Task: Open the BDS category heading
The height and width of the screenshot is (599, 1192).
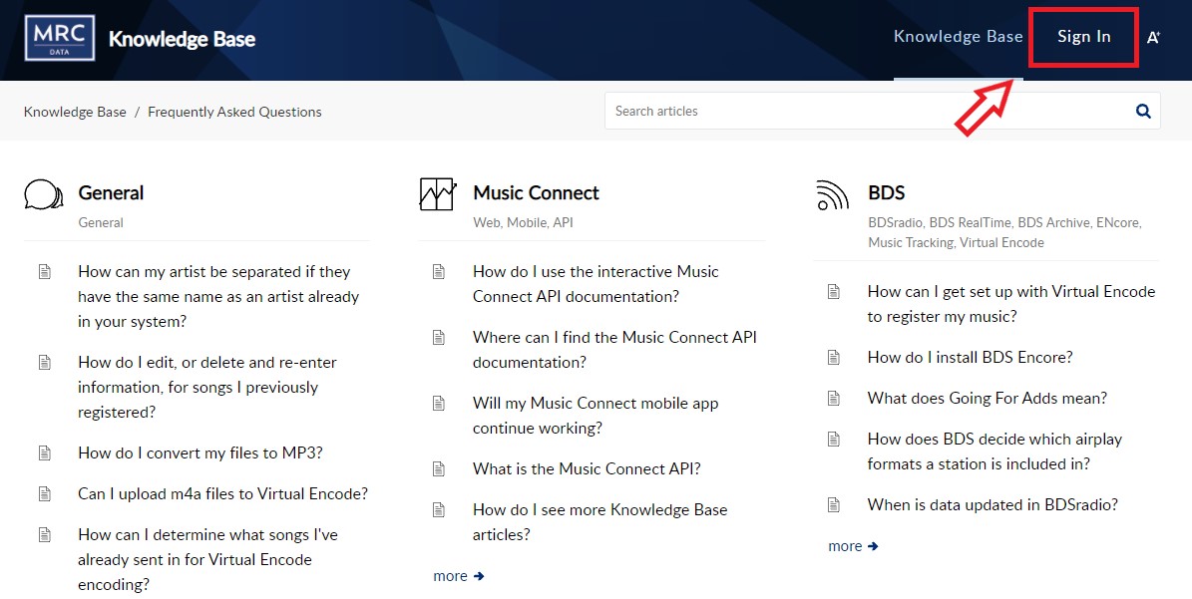Action: point(887,192)
